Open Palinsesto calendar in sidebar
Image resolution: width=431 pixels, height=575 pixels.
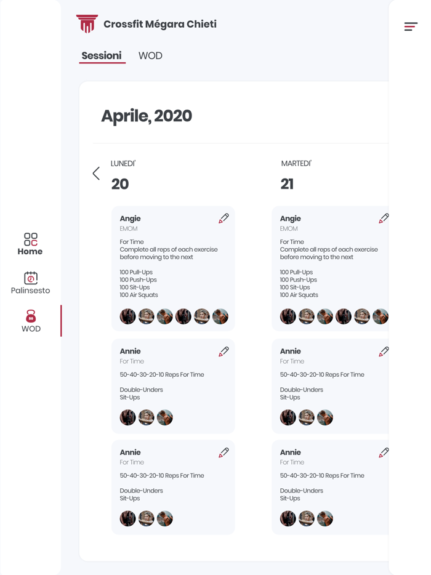point(30,283)
